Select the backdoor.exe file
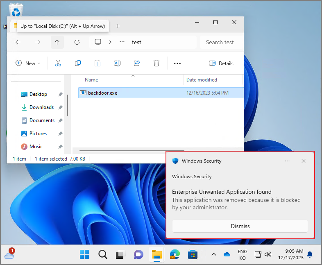 coord(161,93)
